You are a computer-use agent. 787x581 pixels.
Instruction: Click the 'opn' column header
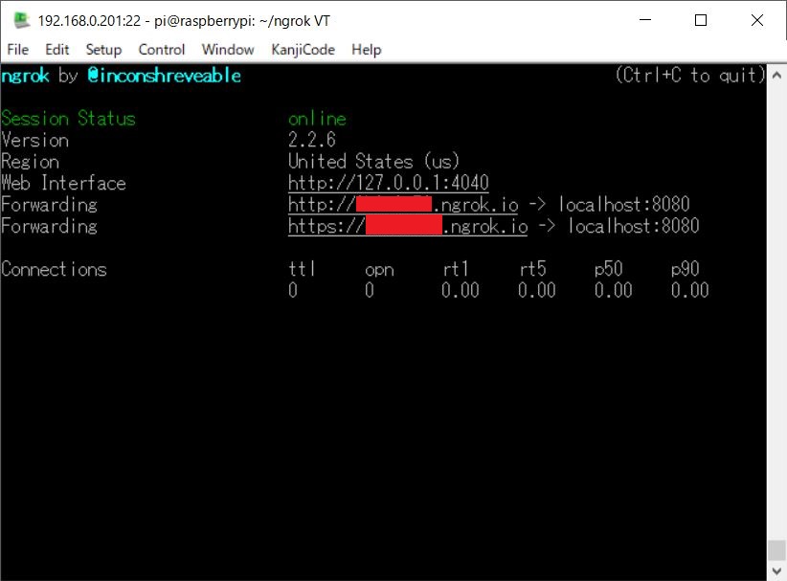click(379, 270)
